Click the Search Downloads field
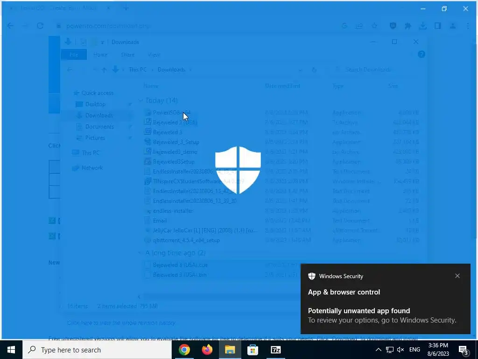478x359 pixels. pos(378,70)
